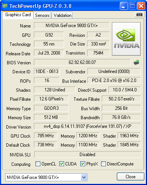
Task: Enable the OpenCL checkbox
Action: coord(38,164)
